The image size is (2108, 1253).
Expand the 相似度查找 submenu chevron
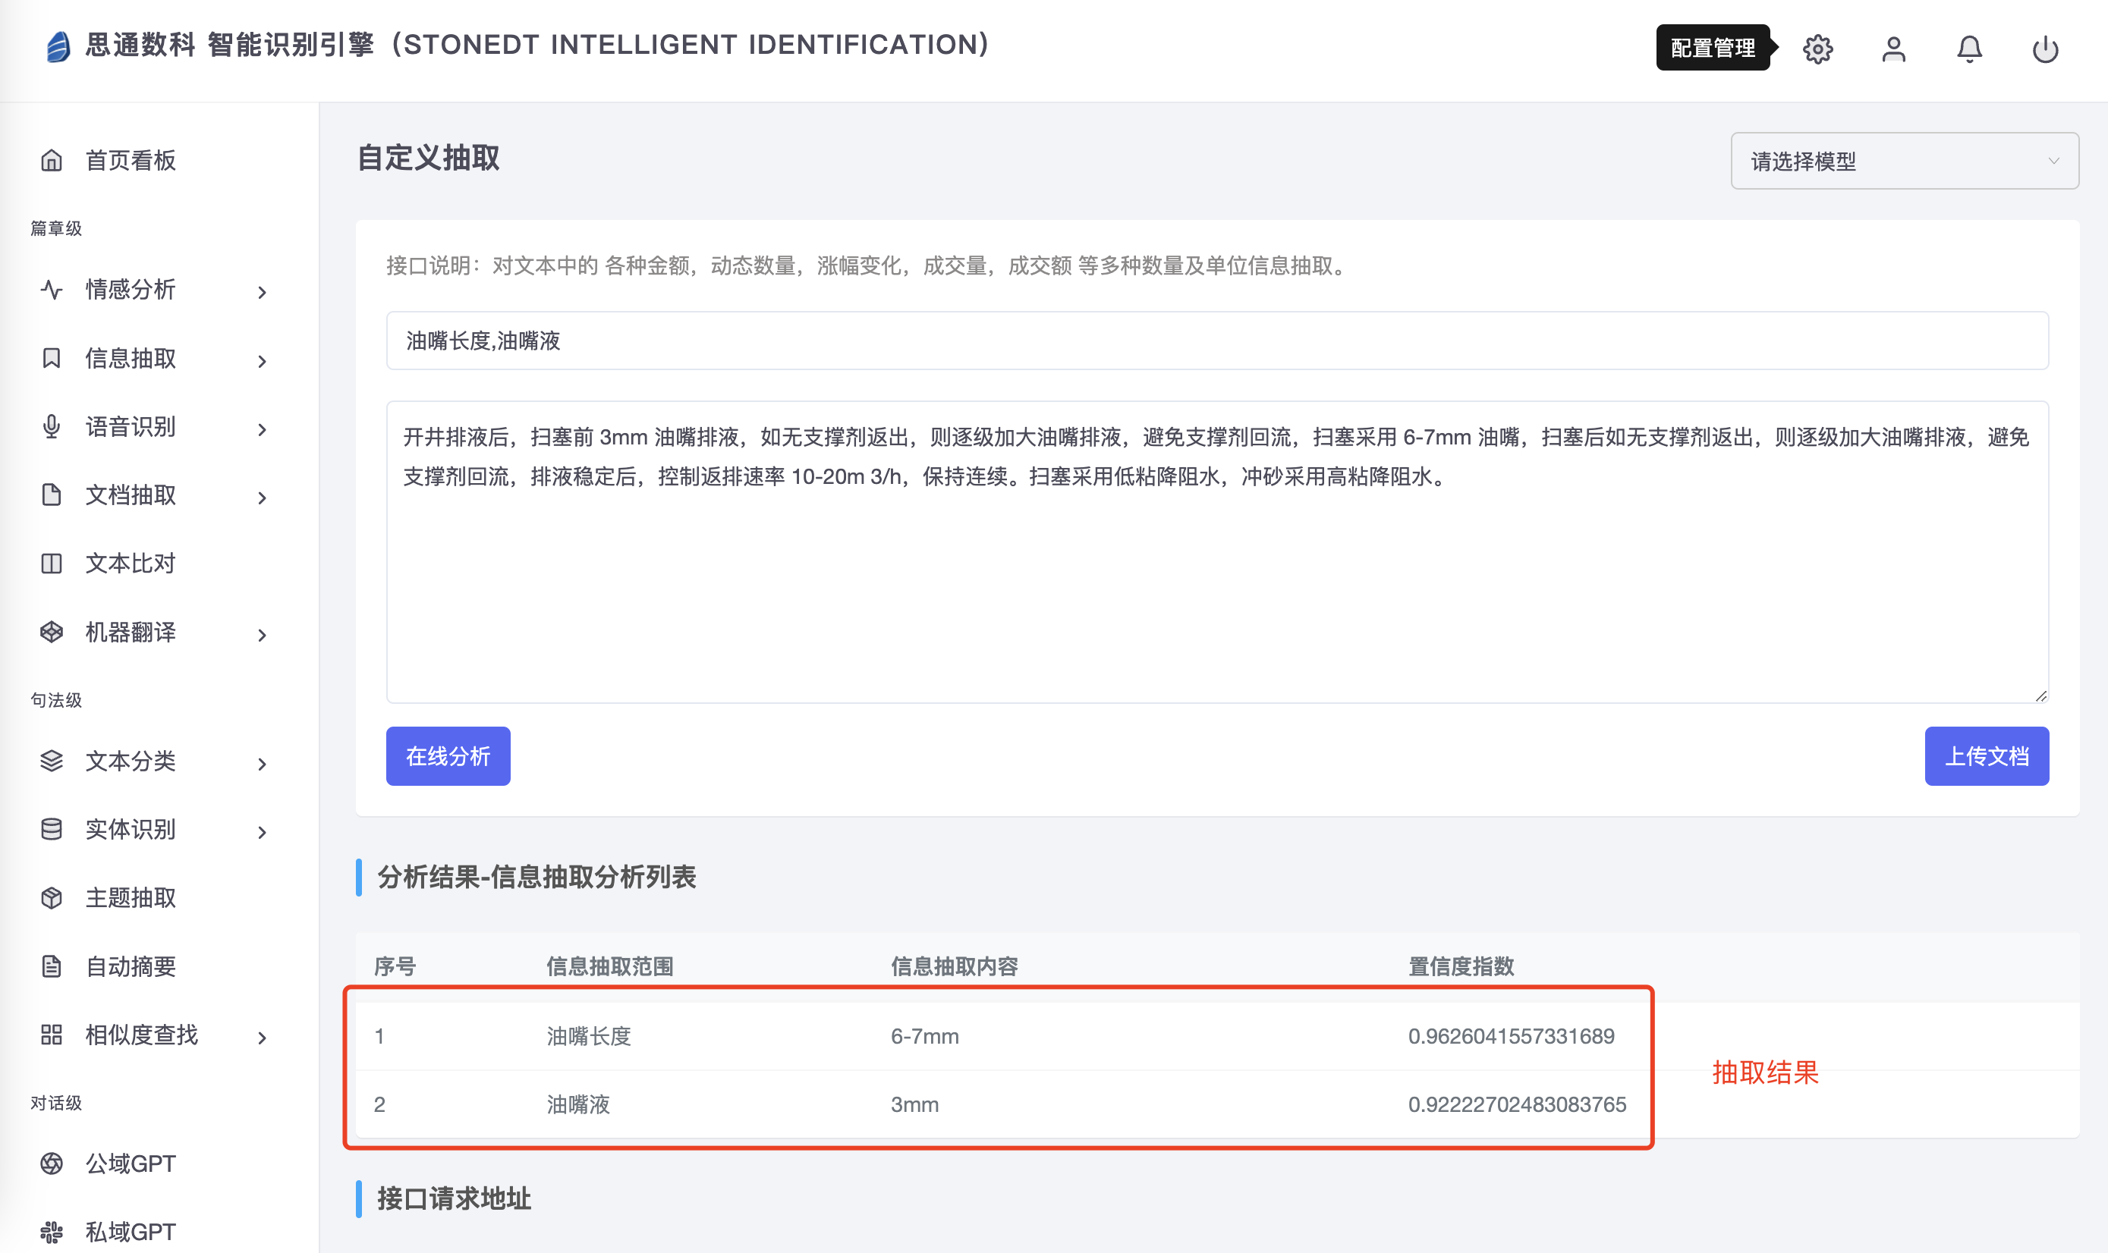262,1038
